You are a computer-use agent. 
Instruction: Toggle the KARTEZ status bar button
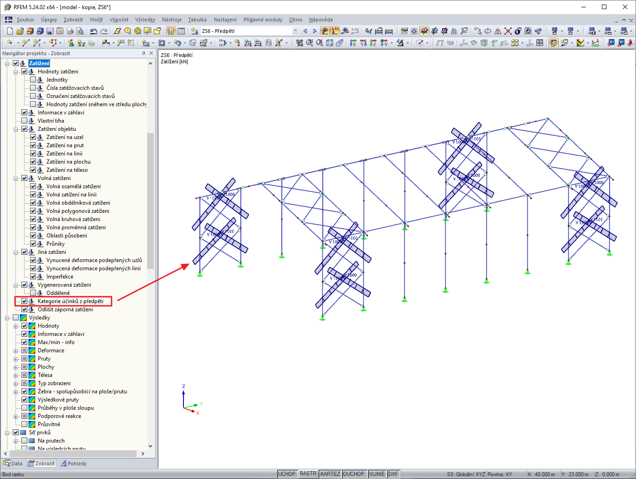330,474
